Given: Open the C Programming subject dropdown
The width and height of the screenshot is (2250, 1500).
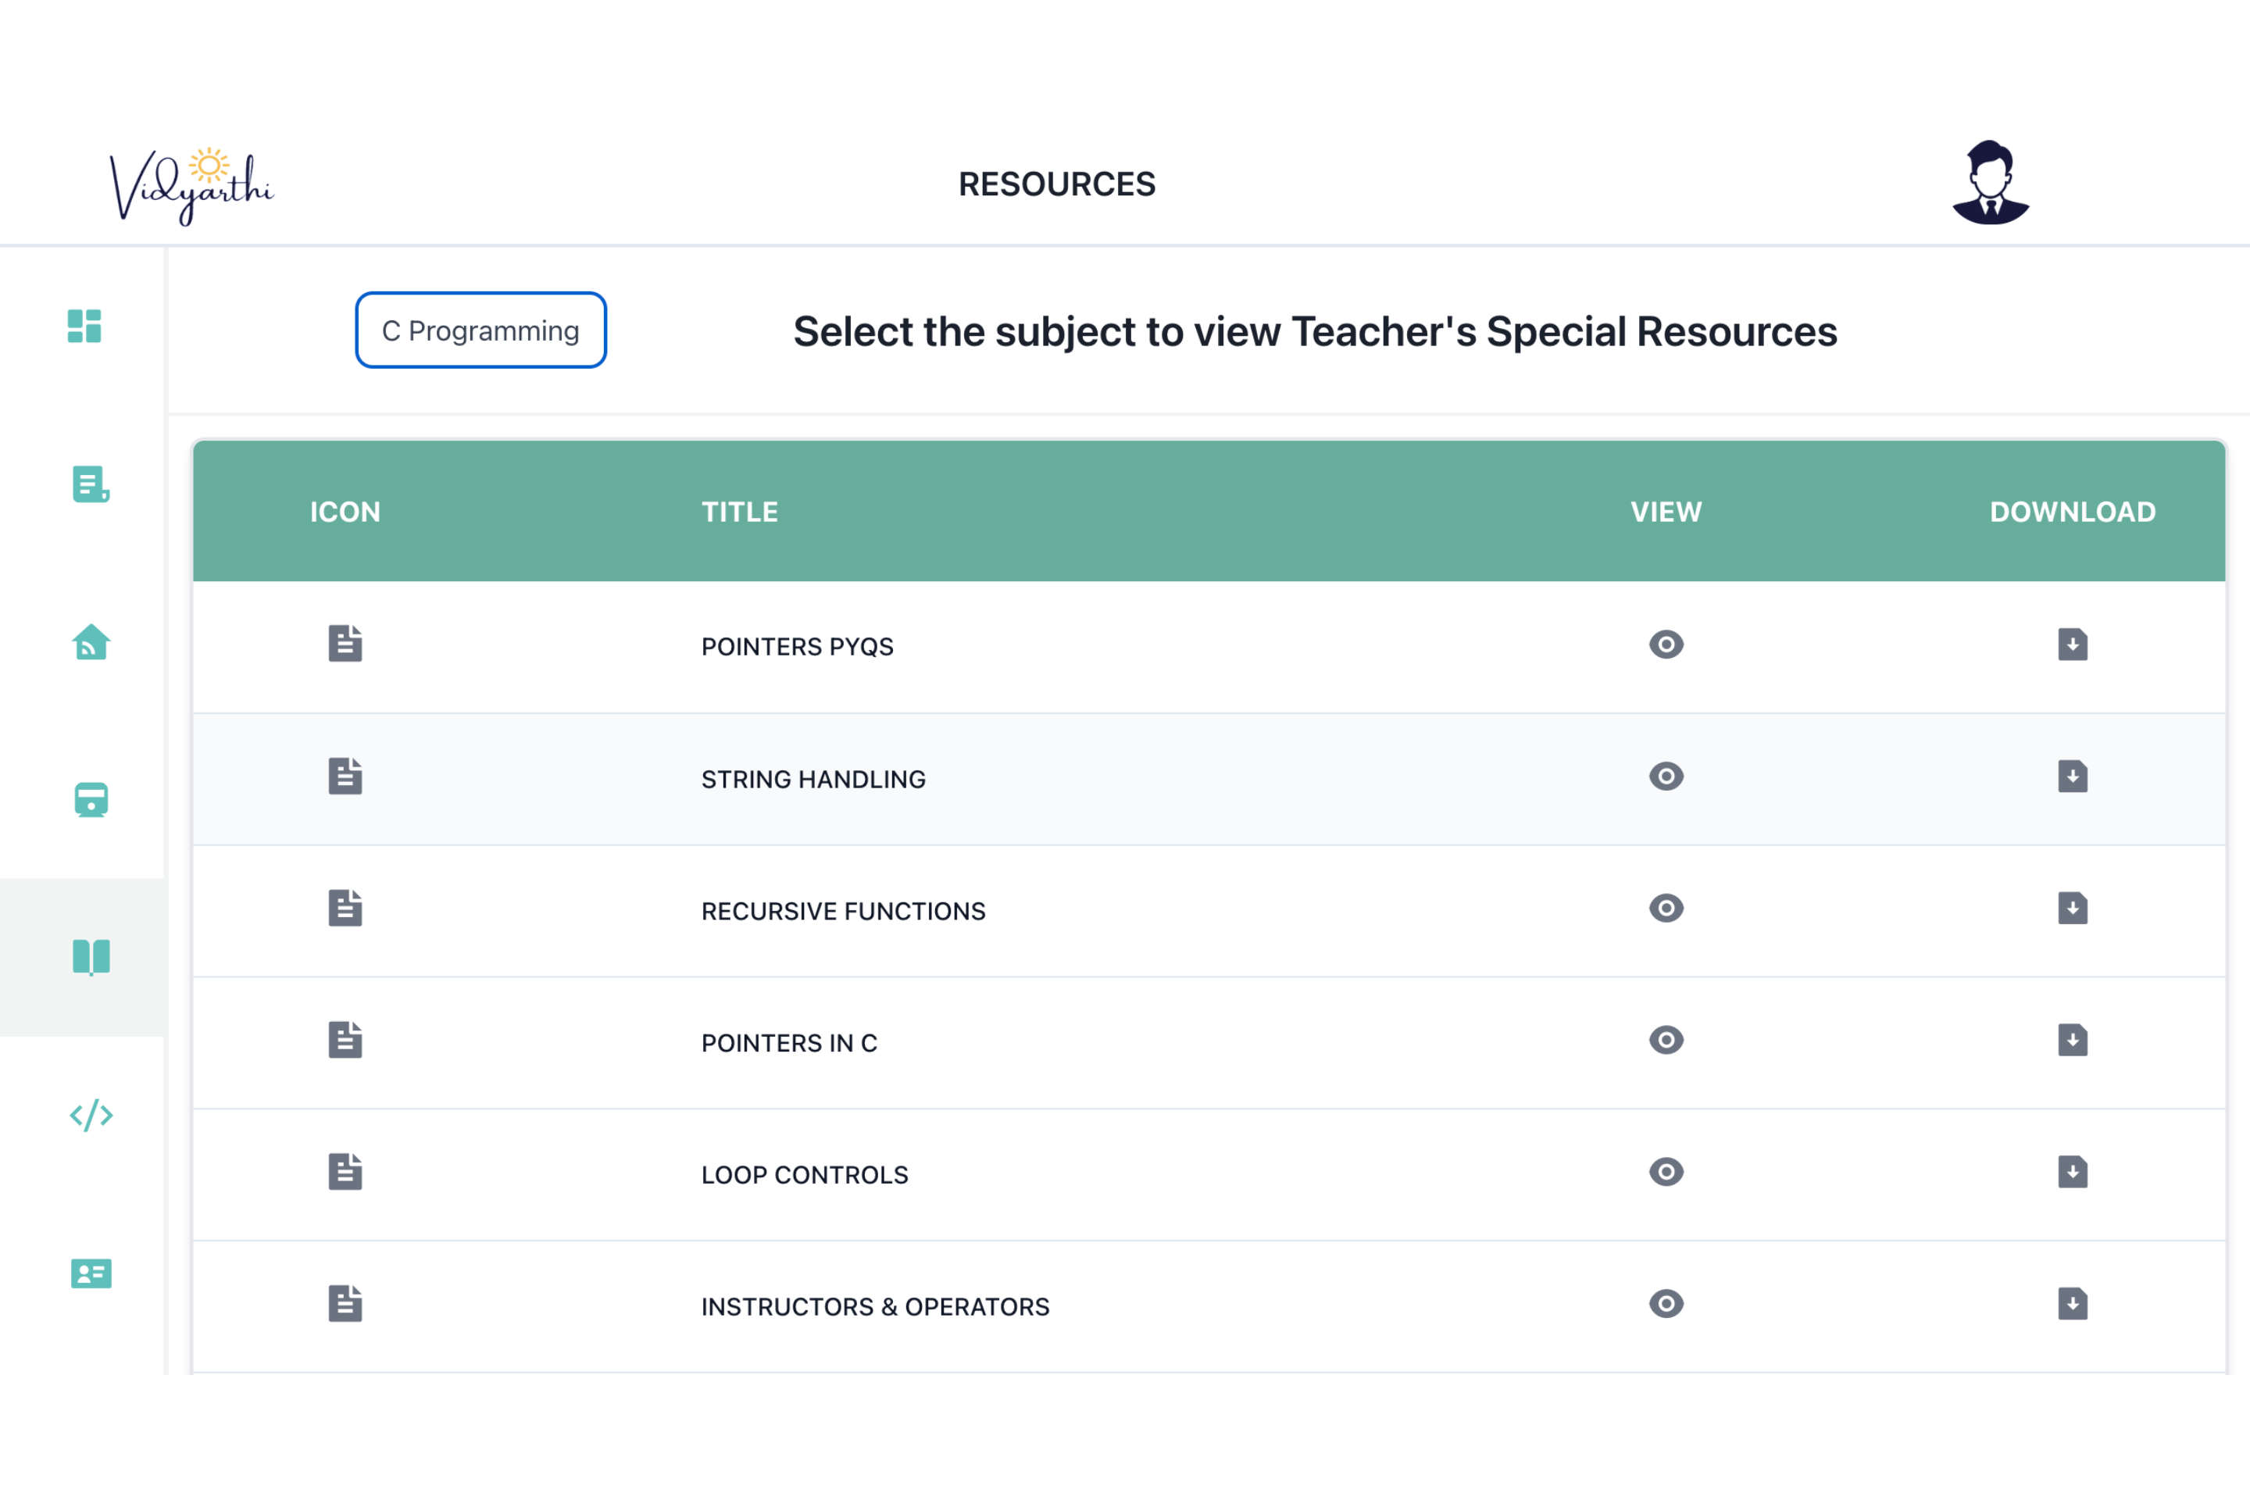Looking at the screenshot, I should (x=480, y=330).
